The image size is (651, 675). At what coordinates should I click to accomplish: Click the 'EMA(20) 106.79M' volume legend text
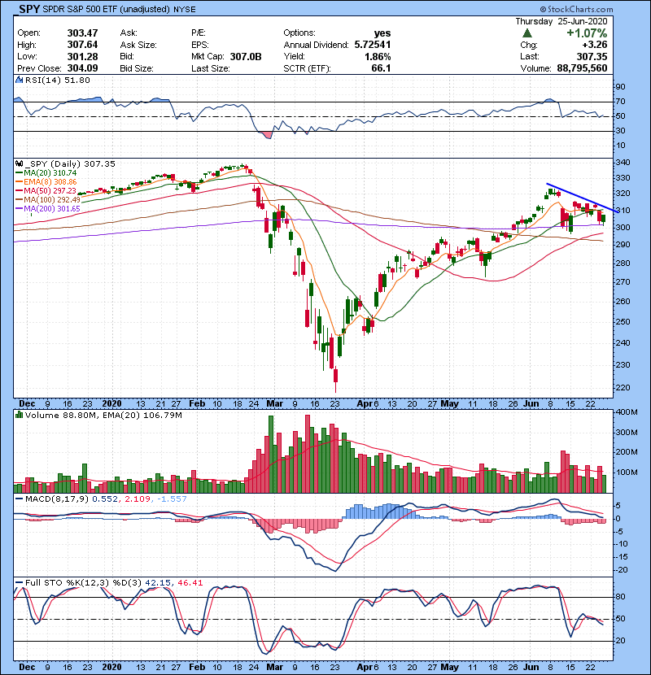[142, 415]
